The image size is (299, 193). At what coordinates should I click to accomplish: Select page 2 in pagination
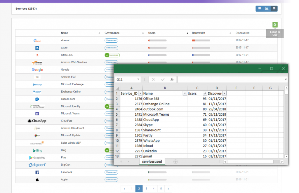pyautogui.click(x=139, y=189)
